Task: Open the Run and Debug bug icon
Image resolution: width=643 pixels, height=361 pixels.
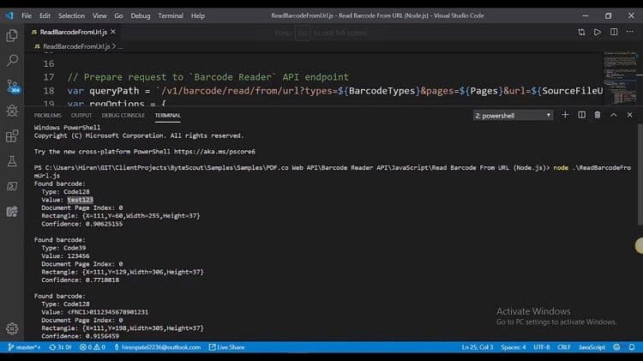Action: coord(12,111)
